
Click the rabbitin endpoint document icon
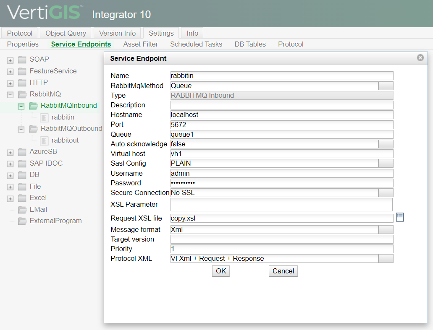click(x=44, y=117)
